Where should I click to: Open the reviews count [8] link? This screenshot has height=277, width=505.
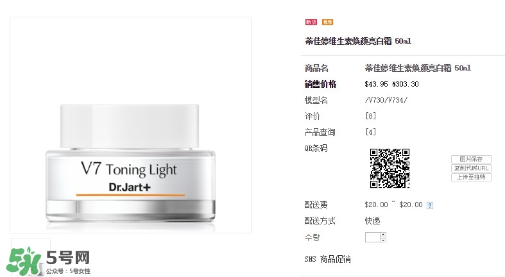pyautogui.click(x=371, y=116)
